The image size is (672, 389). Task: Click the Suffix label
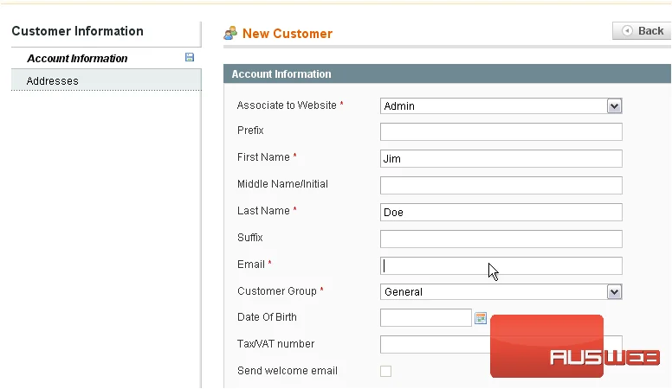[250, 238]
